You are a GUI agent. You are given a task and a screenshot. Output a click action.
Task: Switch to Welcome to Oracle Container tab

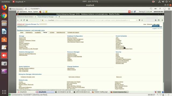pos(26,17)
